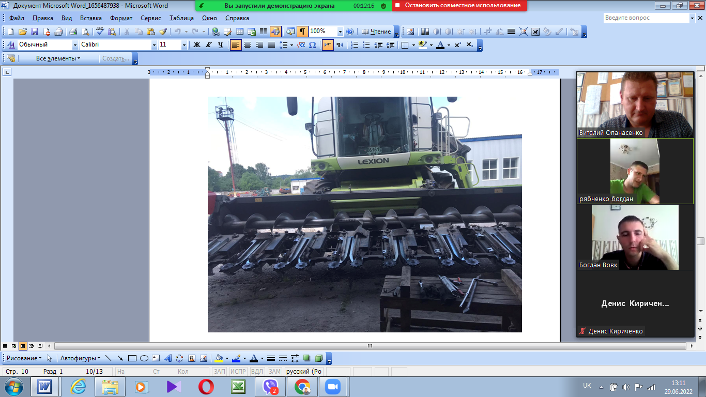Click the Insert Picture icon in the picture toolbar
This screenshot has height=397, width=706.
[x=410, y=32]
